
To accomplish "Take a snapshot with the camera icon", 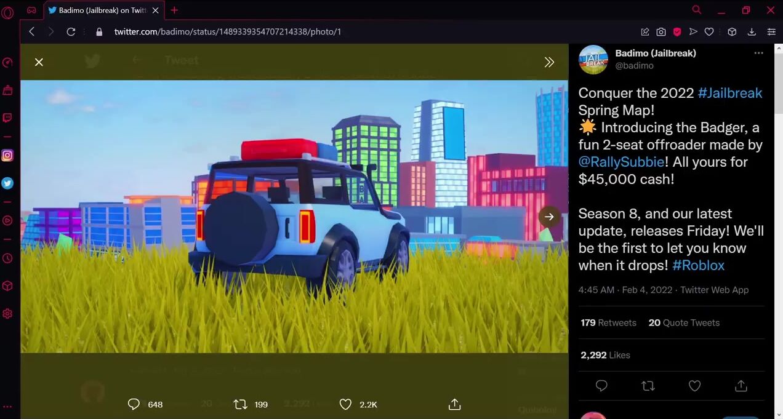I will (x=661, y=32).
